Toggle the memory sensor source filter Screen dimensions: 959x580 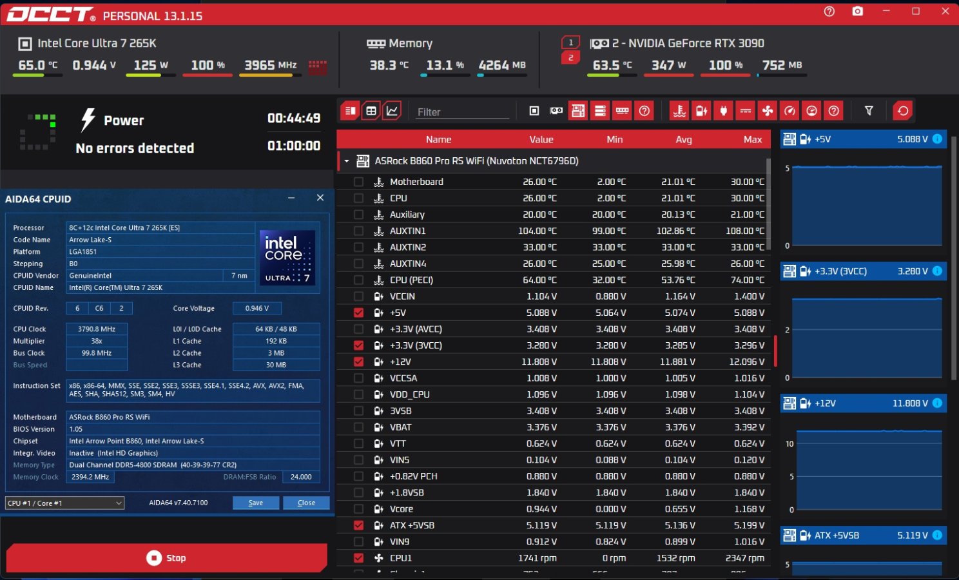point(622,111)
